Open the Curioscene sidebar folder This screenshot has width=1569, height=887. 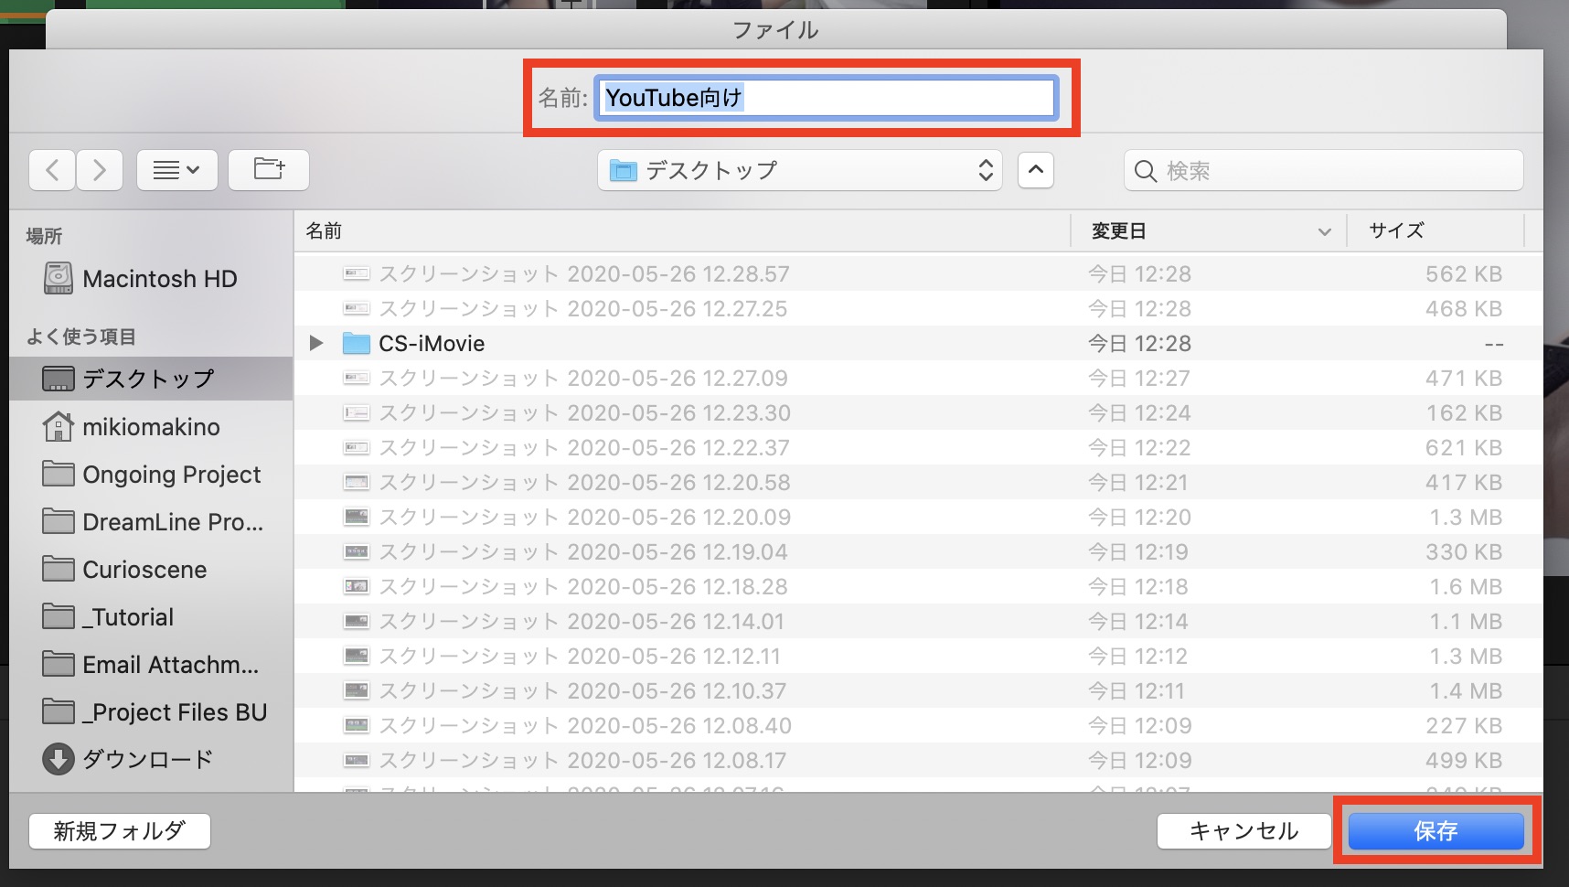(151, 570)
